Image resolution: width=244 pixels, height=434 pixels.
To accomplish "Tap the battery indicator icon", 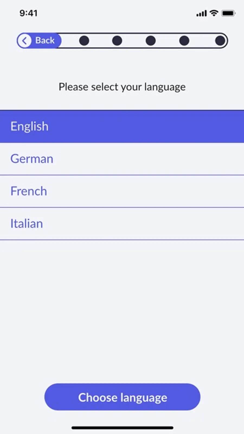I will pos(228,13).
